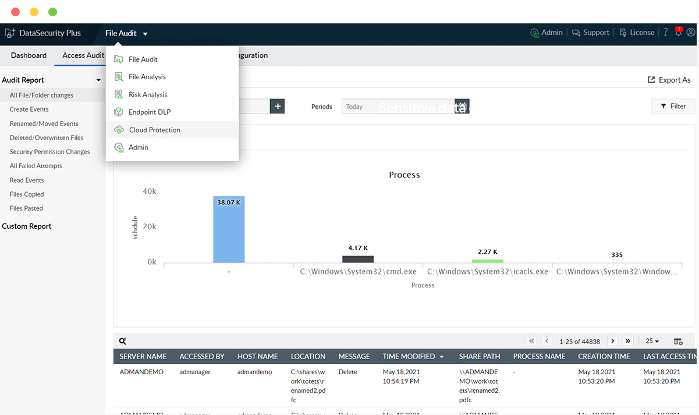
Task: Open the Support link
Action: coord(591,33)
